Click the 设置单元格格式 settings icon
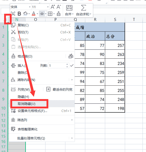Screen dimensions: 146x152 [x=13, y=111]
